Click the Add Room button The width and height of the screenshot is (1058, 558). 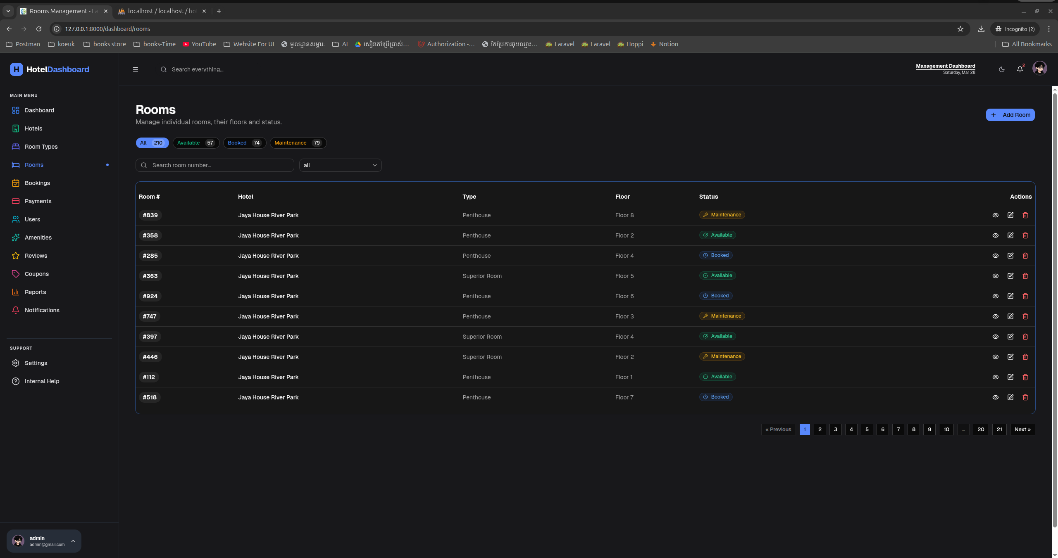click(x=1010, y=115)
